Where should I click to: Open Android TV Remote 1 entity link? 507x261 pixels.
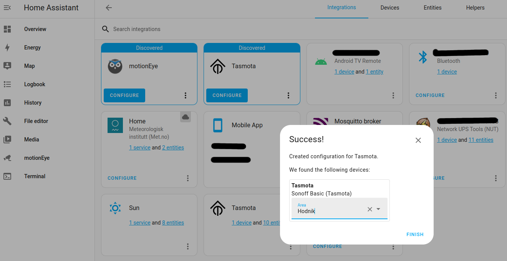(x=374, y=72)
